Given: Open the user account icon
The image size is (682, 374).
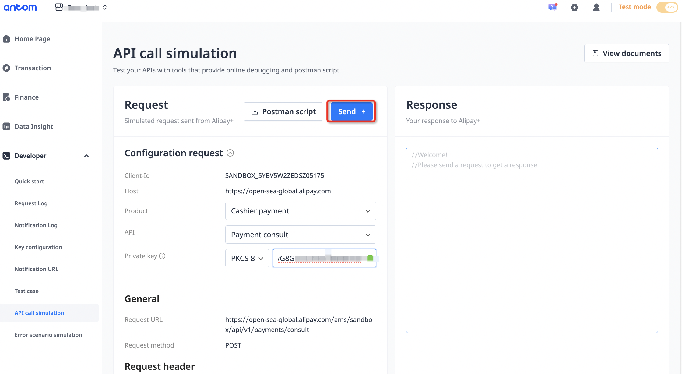Looking at the screenshot, I should 596,7.
